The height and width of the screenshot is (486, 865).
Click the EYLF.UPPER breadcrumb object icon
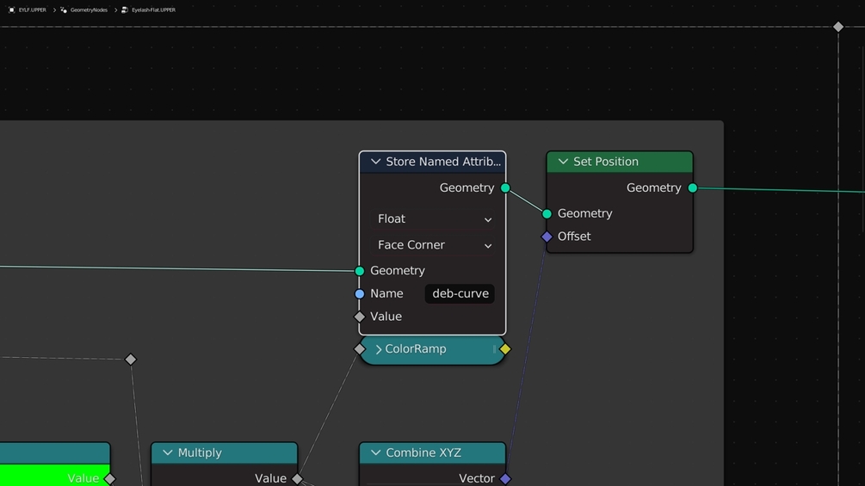click(11, 10)
